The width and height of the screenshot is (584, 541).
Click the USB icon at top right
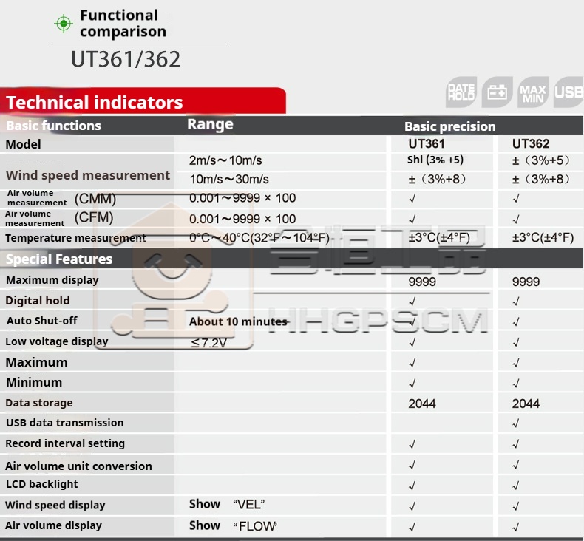coord(568,92)
